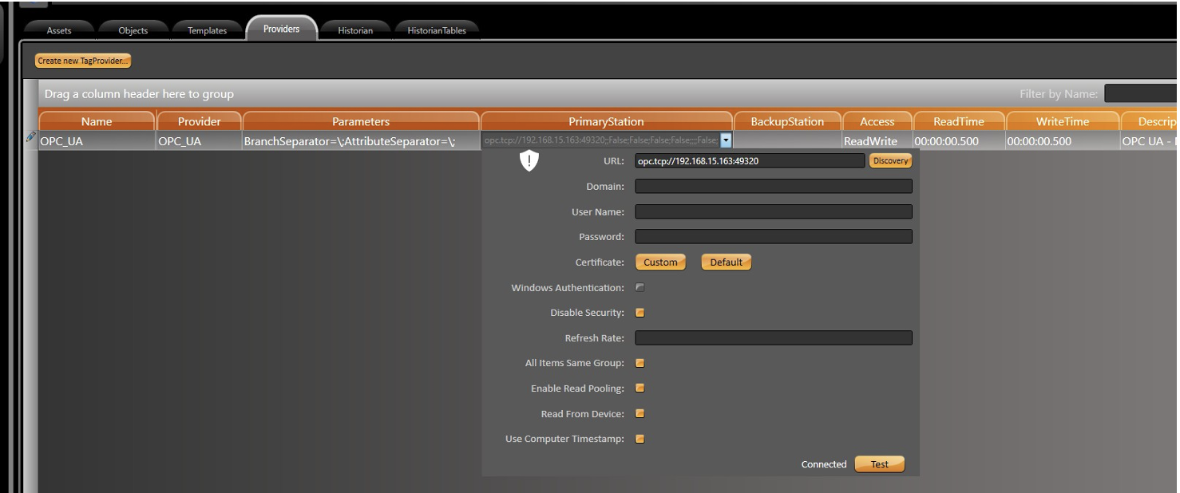The image size is (1180, 493).
Task: Select the Default certificate button
Action: click(726, 262)
